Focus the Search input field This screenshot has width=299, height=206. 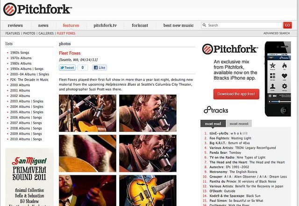pyautogui.click(x=242, y=25)
